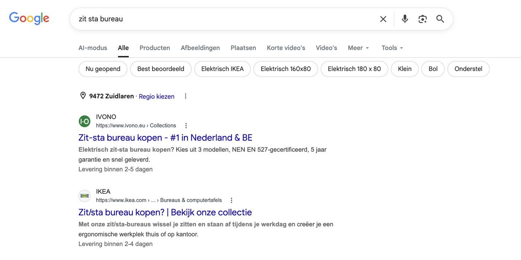Apply the 'Bol' filter chip
Screen dimensions: 521x260
(x=433, y=69)
